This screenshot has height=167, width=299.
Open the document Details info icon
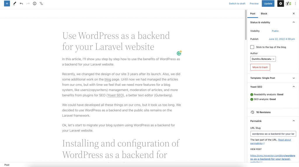coord(34,3)
